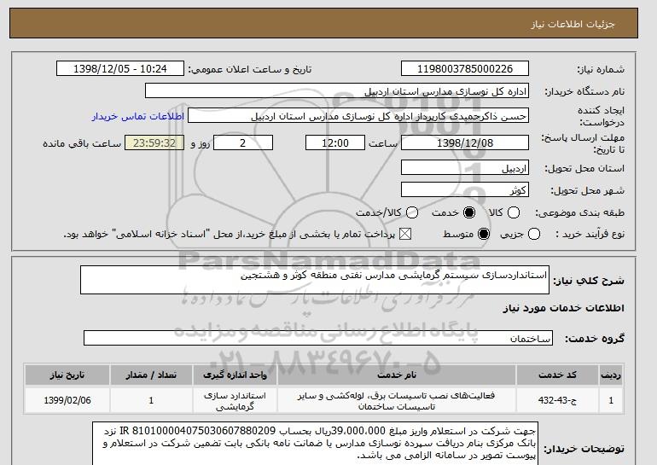Click the remaining days field showing 2
This screenshot has height=465, width=657.
click(x=243, y=142)
